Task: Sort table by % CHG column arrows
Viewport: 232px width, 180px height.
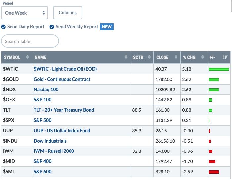Action: [x=203, y=57]
